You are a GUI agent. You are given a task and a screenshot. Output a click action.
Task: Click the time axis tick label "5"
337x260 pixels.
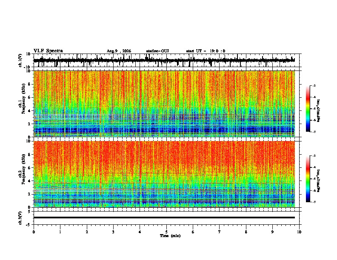[x=166, y=232]
